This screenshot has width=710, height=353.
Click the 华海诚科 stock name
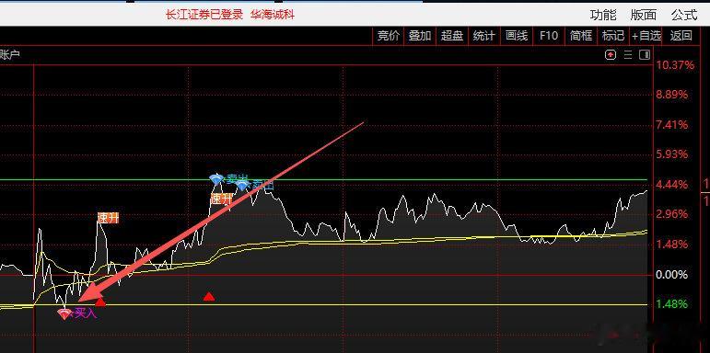coord(273,15)
